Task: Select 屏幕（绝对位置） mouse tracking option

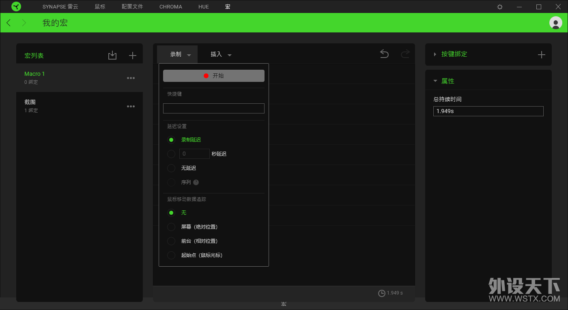Action: (171, 227)
